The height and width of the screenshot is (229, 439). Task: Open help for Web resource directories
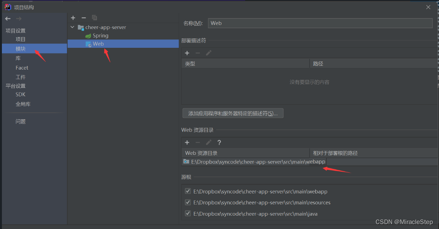219,142
